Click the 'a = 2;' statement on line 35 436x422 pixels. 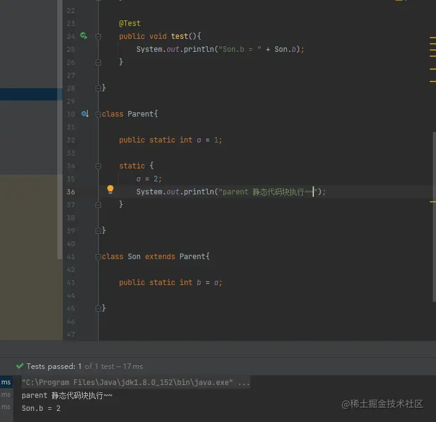point(149,178)
